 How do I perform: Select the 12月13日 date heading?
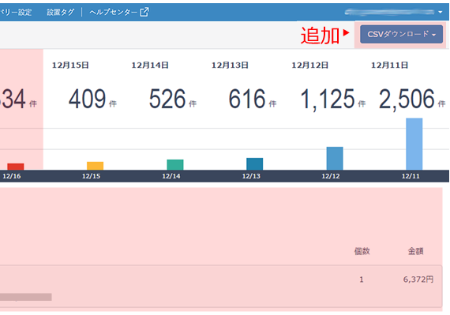click(x=230, y=66)
